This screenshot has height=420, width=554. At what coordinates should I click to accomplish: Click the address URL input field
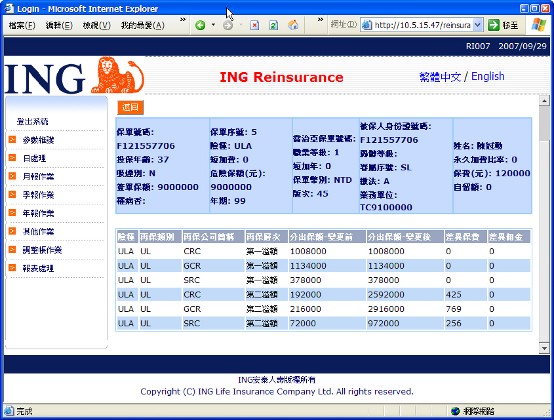[x=423, y=25]
